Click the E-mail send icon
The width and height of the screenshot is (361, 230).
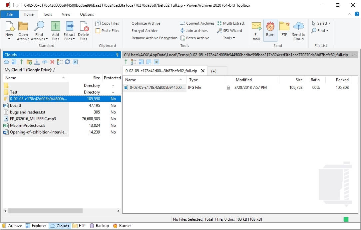point(256,27)
